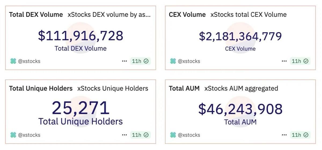
Task: Click xstocks avatar icon in Total DEX Volume card
Action: [x=13, y=61]
